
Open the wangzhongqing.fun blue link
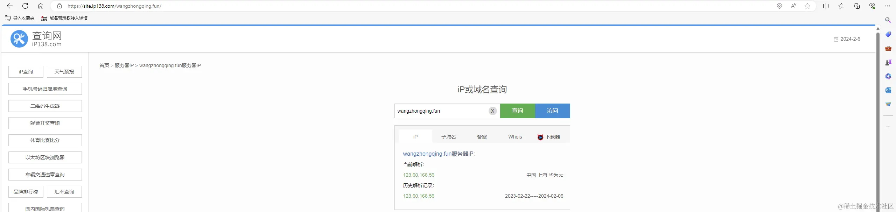coord(427,154)
